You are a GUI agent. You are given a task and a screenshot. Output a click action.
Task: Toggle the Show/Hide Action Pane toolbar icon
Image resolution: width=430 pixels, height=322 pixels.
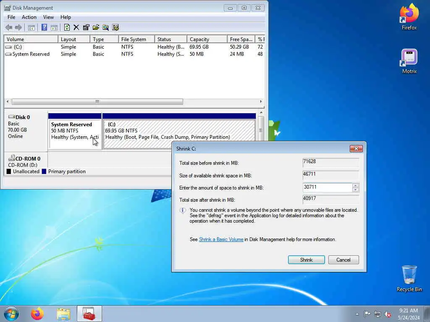(54, 27)
